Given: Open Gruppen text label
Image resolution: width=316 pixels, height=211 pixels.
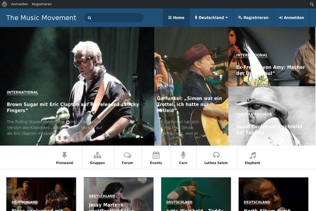Looking at the screenshot, I should pos(97,163).
